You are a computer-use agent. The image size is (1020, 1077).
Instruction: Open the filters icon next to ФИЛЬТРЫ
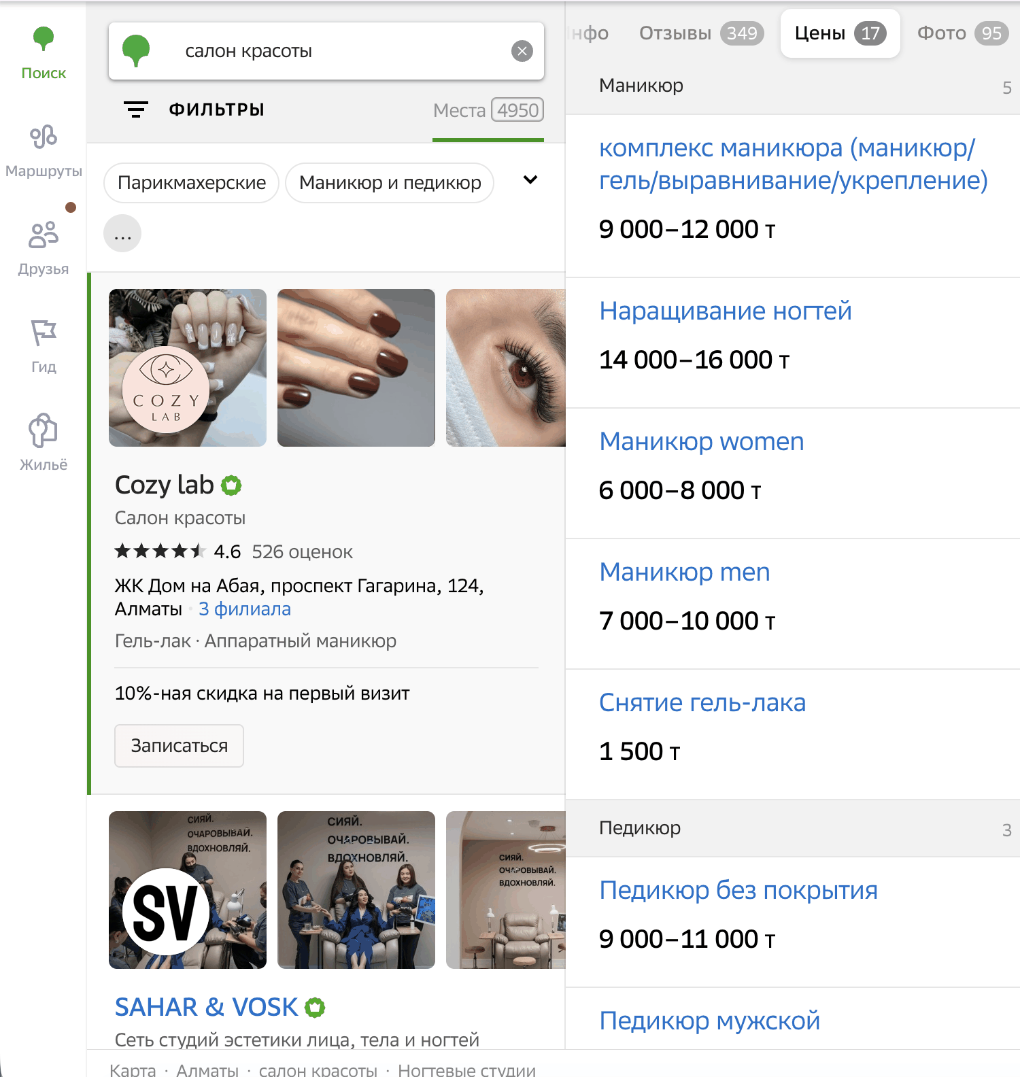136,109
